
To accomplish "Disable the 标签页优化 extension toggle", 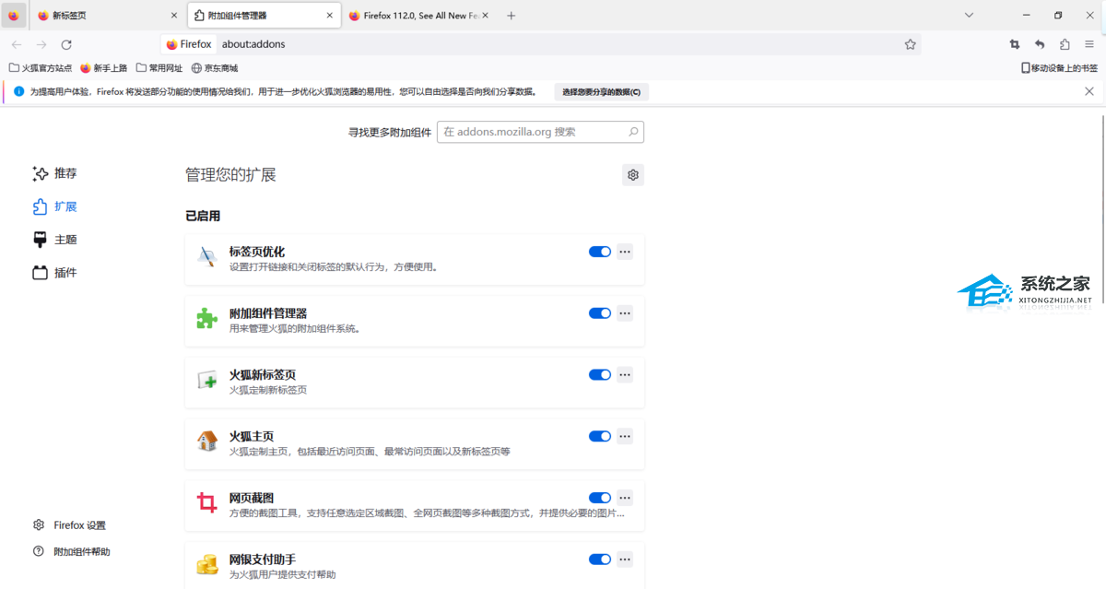I will 600,252.
